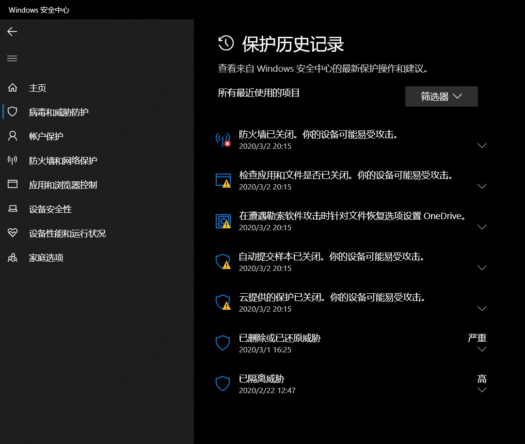This screenshot has width=525, height=444.
Task: Select 病毒和威胁防护 shield icon in sidebar
Action: click(12, 111)
